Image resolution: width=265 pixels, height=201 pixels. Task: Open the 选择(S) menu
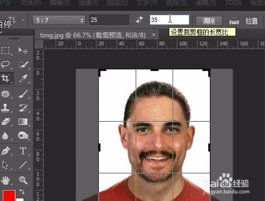click(x=176, y=3)
